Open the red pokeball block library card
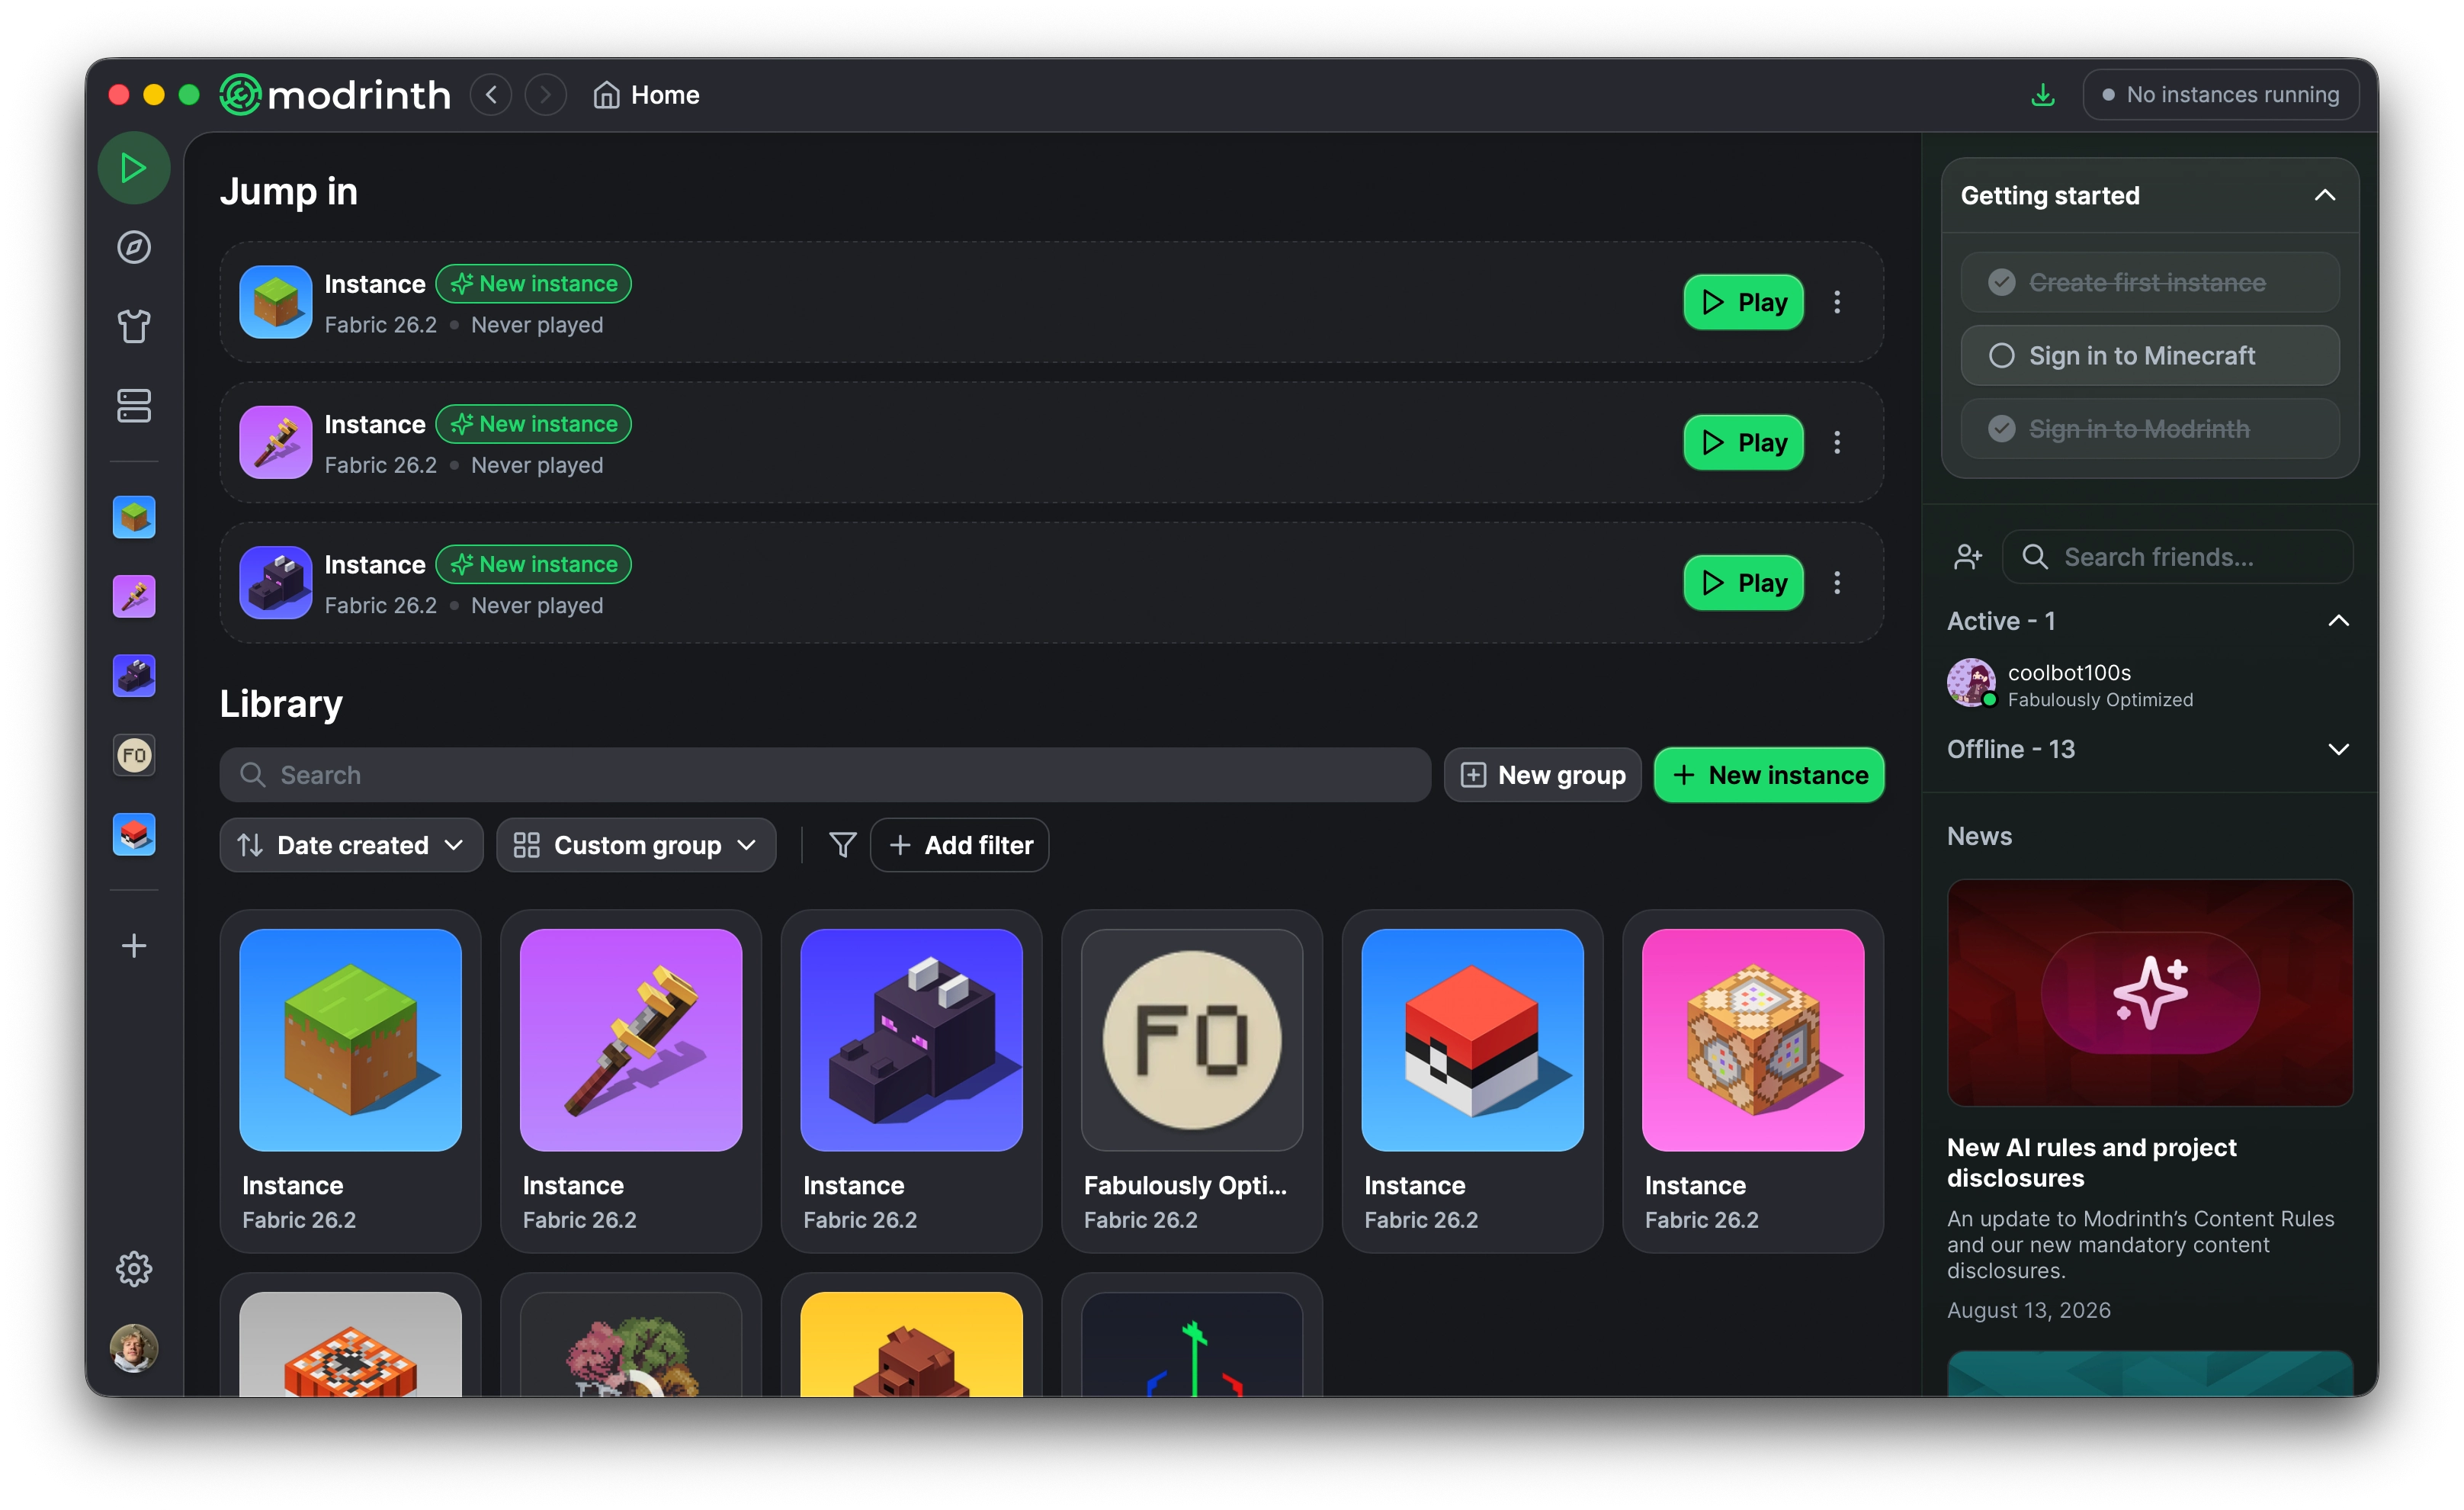Screen dimensions: 2464x1510 [x=1472, y=1081]
